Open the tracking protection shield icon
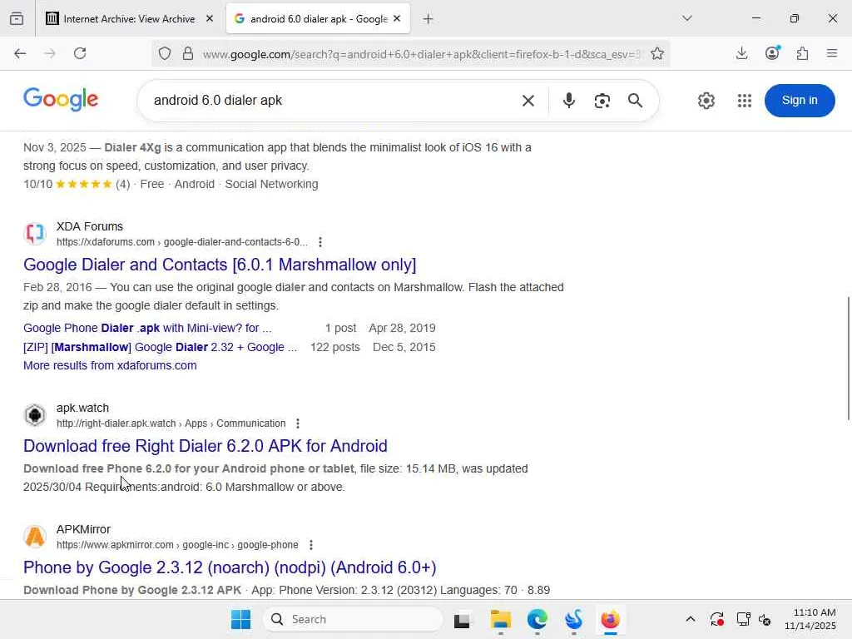The image size is (852, 639). 165,53
